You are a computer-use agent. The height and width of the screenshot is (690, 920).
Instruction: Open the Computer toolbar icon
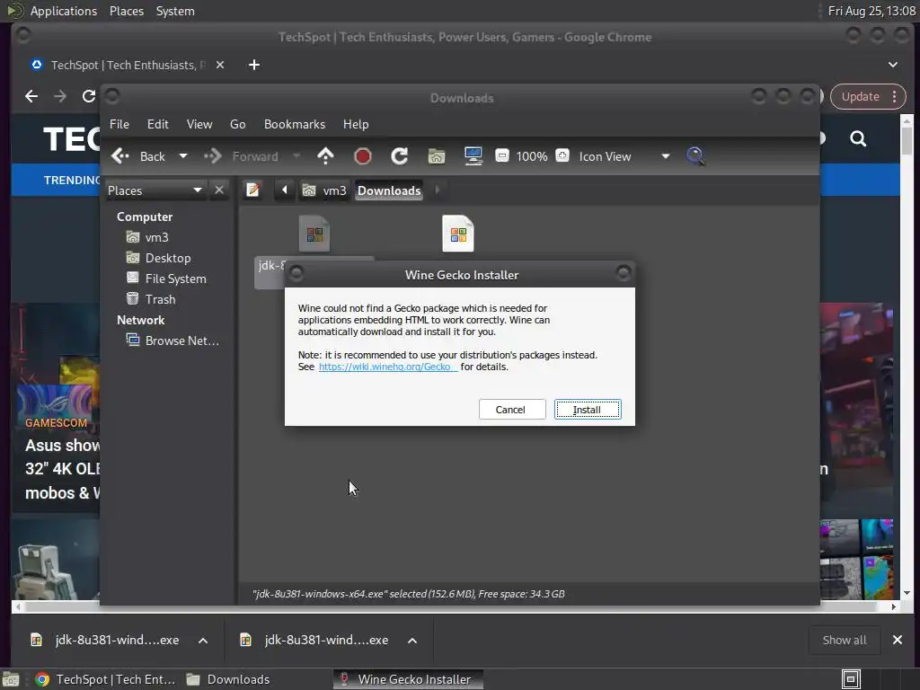coord(473,156)
